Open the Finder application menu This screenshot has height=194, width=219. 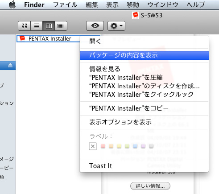click(34, 5)
